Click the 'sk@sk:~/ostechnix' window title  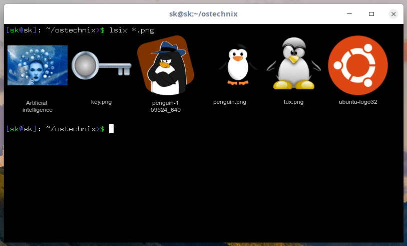point(203,14)
